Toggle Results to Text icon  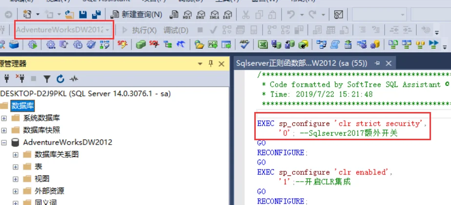pos(317,30)
